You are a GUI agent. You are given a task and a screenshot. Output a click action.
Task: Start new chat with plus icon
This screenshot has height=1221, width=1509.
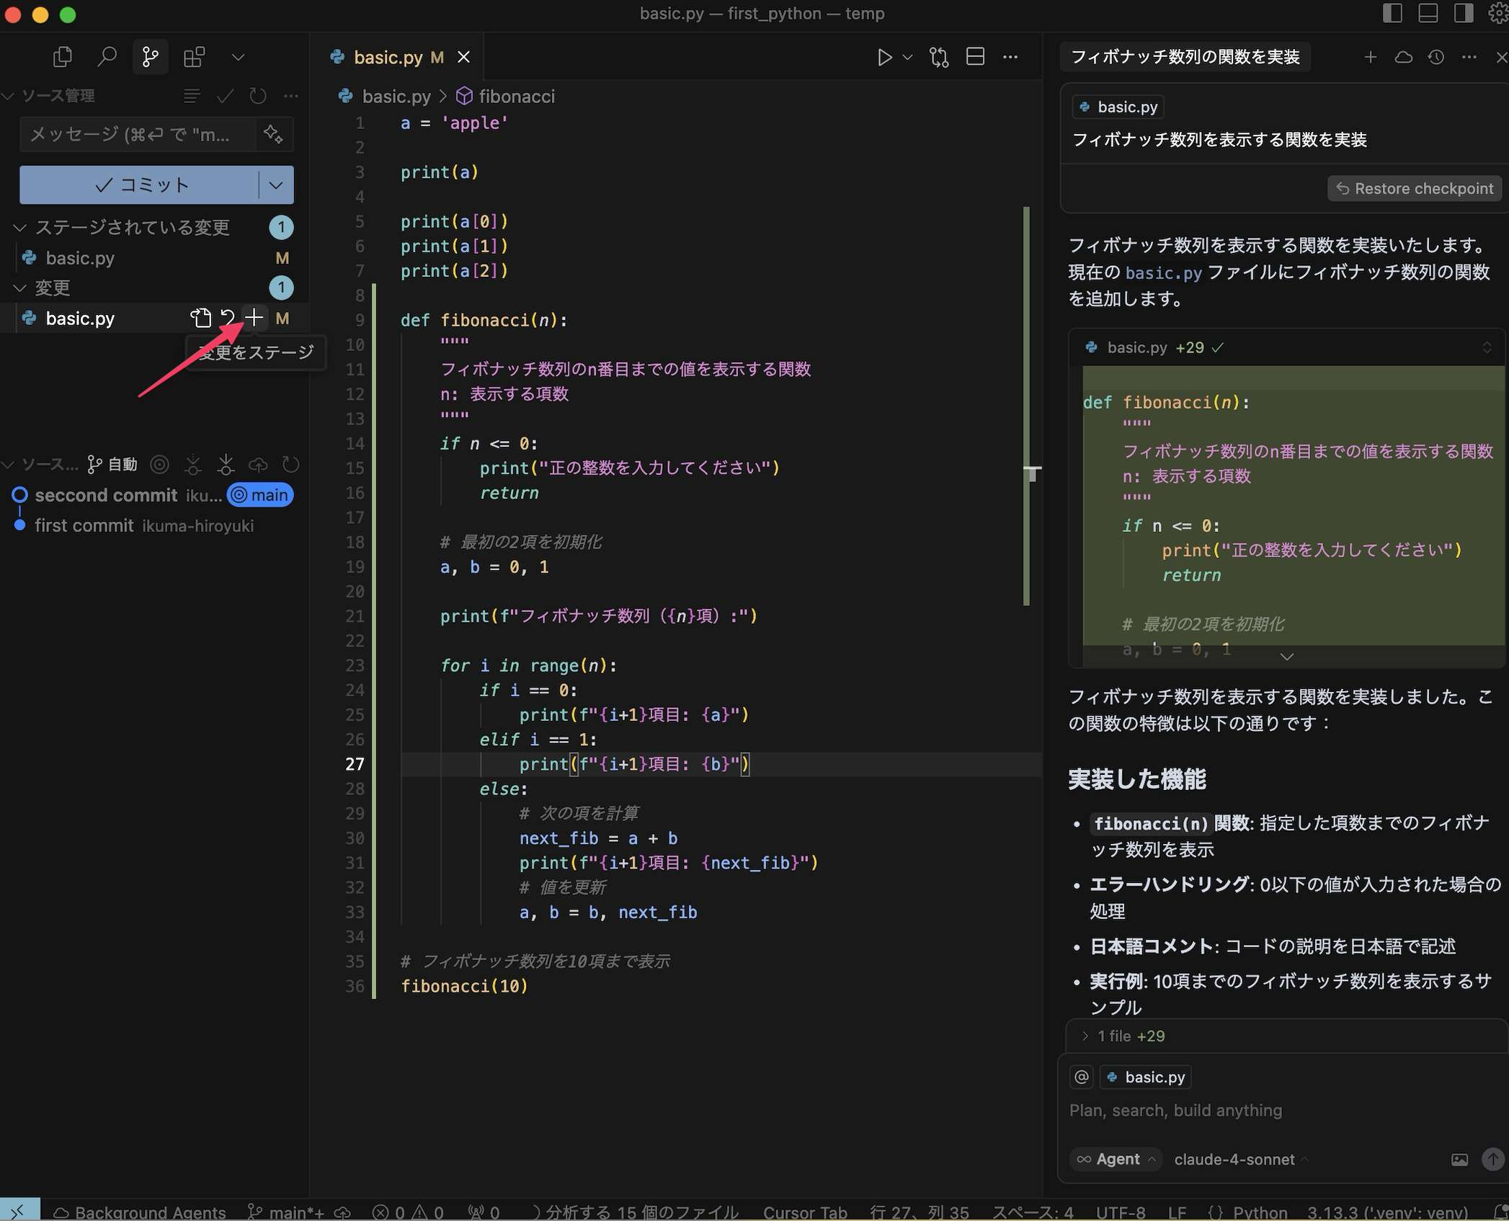point(1370,57)
